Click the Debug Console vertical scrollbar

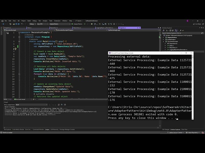pos(193,87)
